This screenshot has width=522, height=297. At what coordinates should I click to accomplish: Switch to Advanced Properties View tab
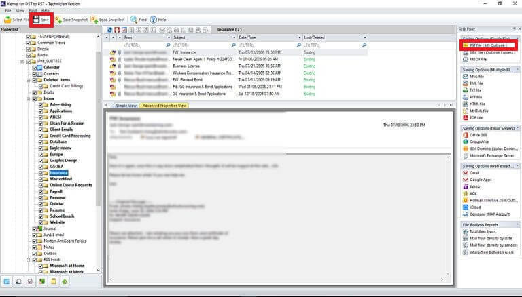[164, 106]
